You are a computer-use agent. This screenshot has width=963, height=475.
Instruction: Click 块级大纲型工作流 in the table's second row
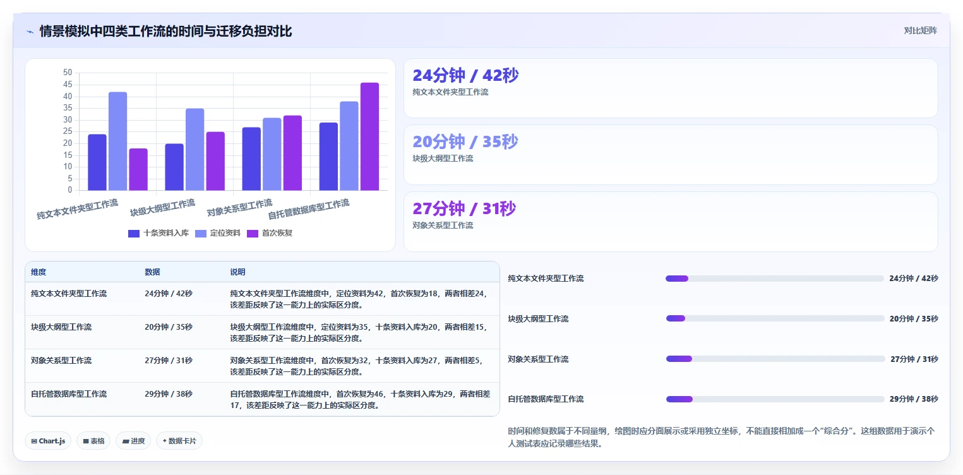tap(61, 327)
